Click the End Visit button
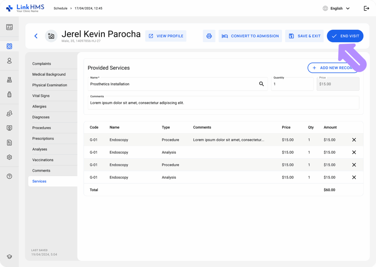The width and height of the screenshot is (376, 267). [345, 36]
